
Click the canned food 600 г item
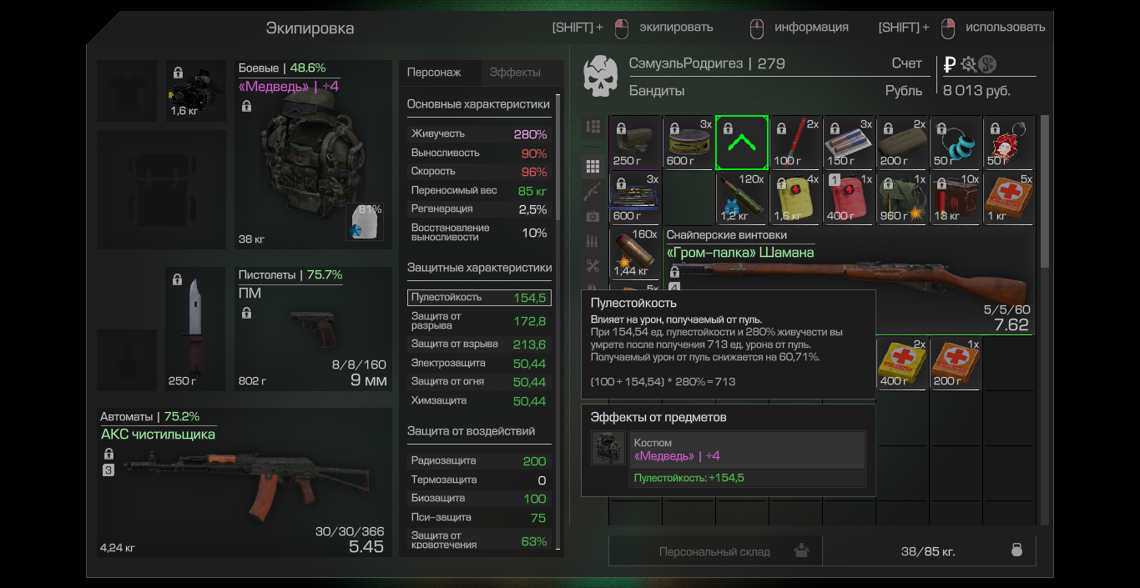(x=689, y=143)
